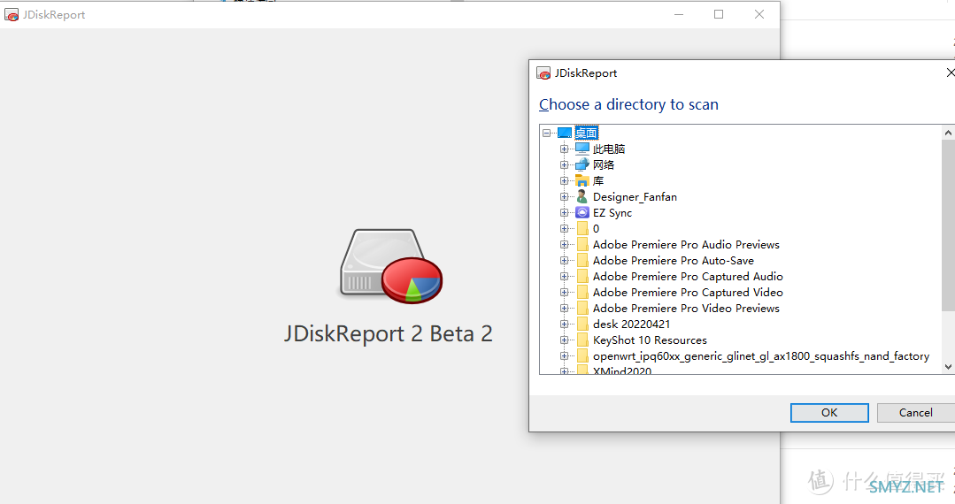
Task: Expand the 网络 tree node
Action: click(564, 164)
